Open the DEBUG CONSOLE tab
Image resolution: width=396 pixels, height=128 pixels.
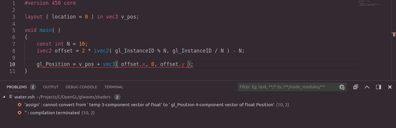81,87
